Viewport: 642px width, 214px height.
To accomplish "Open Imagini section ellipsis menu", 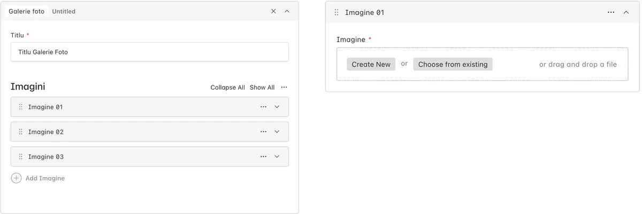I will [284, 88].
